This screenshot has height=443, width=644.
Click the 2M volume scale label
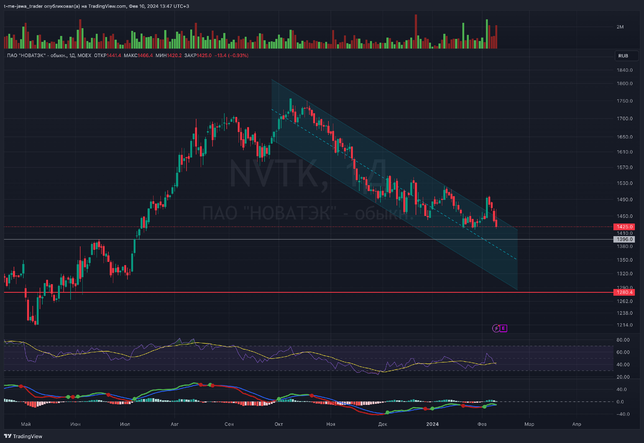[x=620, y=27]
